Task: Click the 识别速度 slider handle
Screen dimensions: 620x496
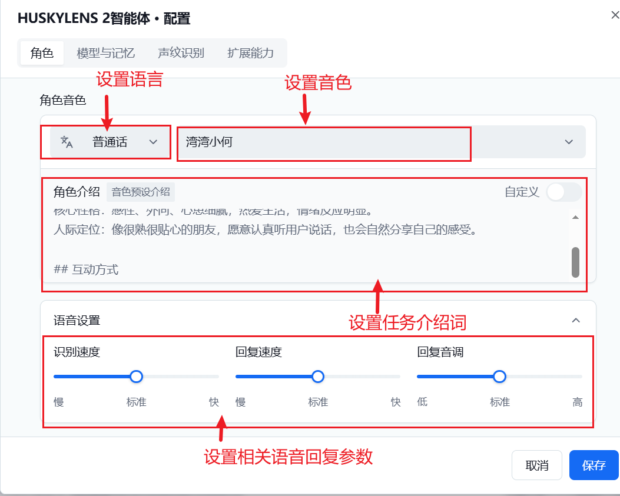Action: pos(137,377)
